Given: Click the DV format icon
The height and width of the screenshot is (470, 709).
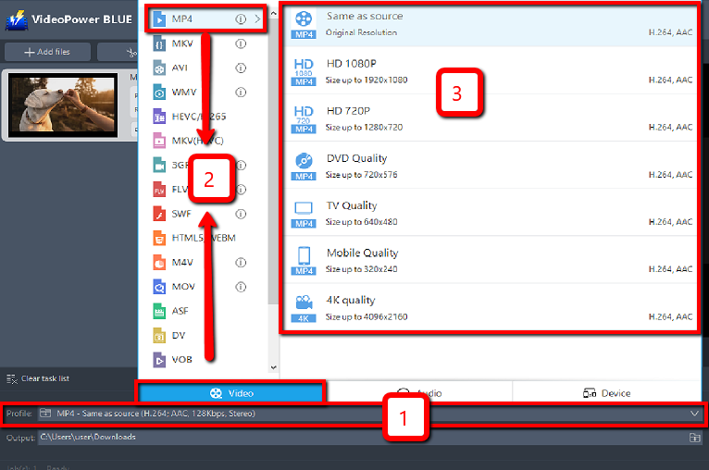Looking at the screenshot, I should tap(159, 336).
